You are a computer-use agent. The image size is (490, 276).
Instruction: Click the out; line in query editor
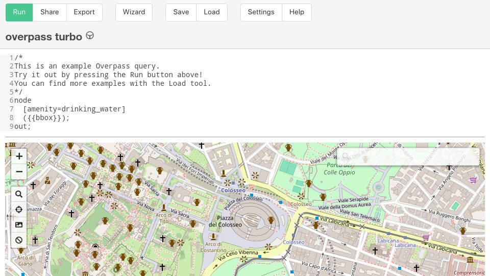pyautogui.click(x=22, y=126)
